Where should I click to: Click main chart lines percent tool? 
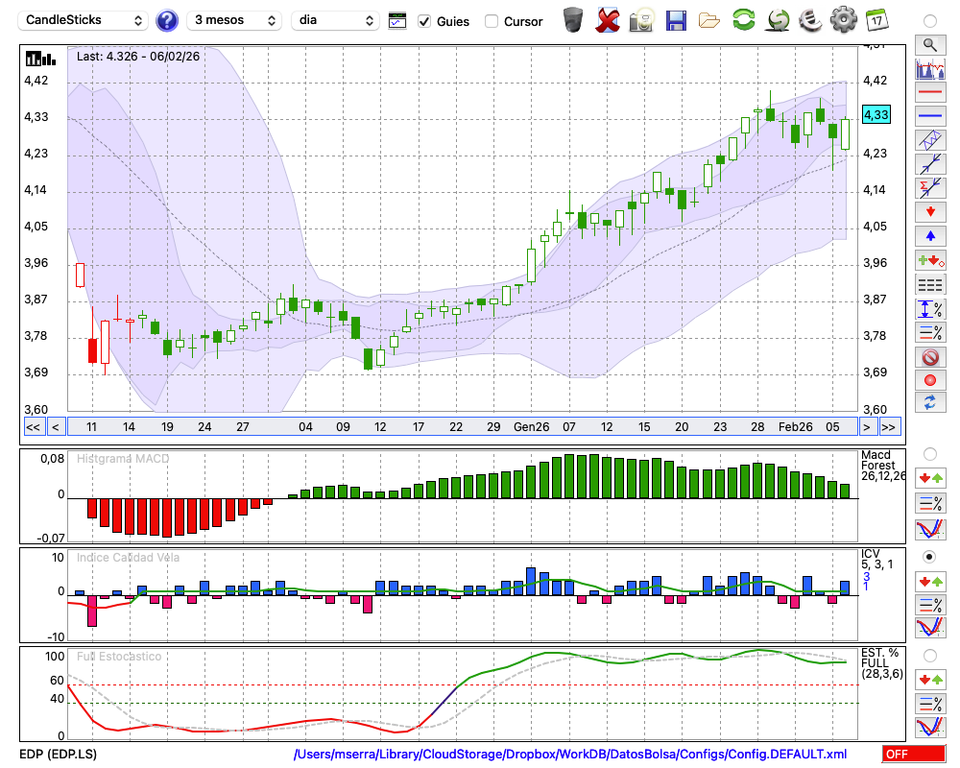pyautogui.click(x=930, y=332)
